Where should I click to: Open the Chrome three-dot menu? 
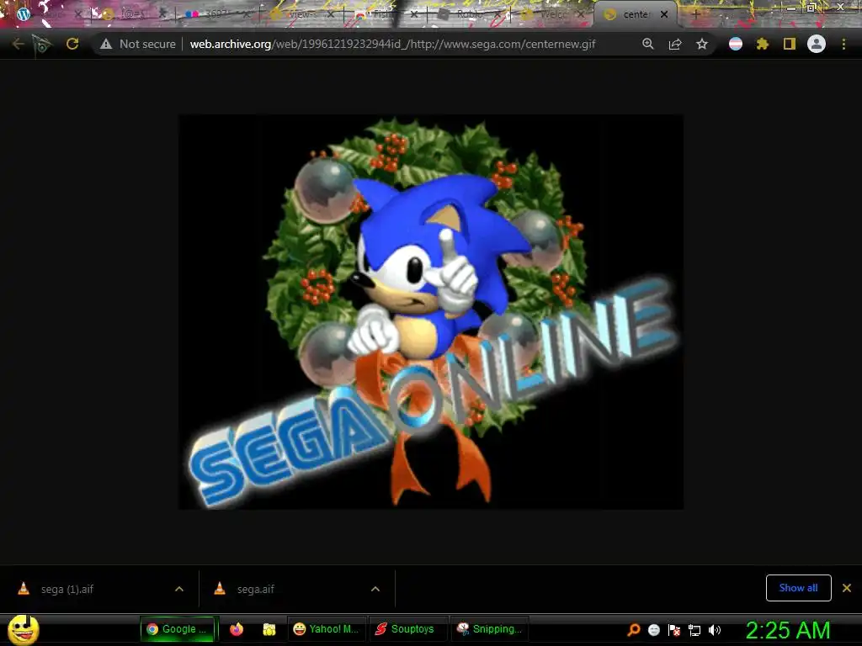click(843, 44)
